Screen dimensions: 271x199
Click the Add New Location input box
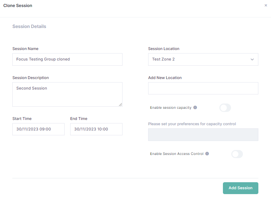point(203,88)
